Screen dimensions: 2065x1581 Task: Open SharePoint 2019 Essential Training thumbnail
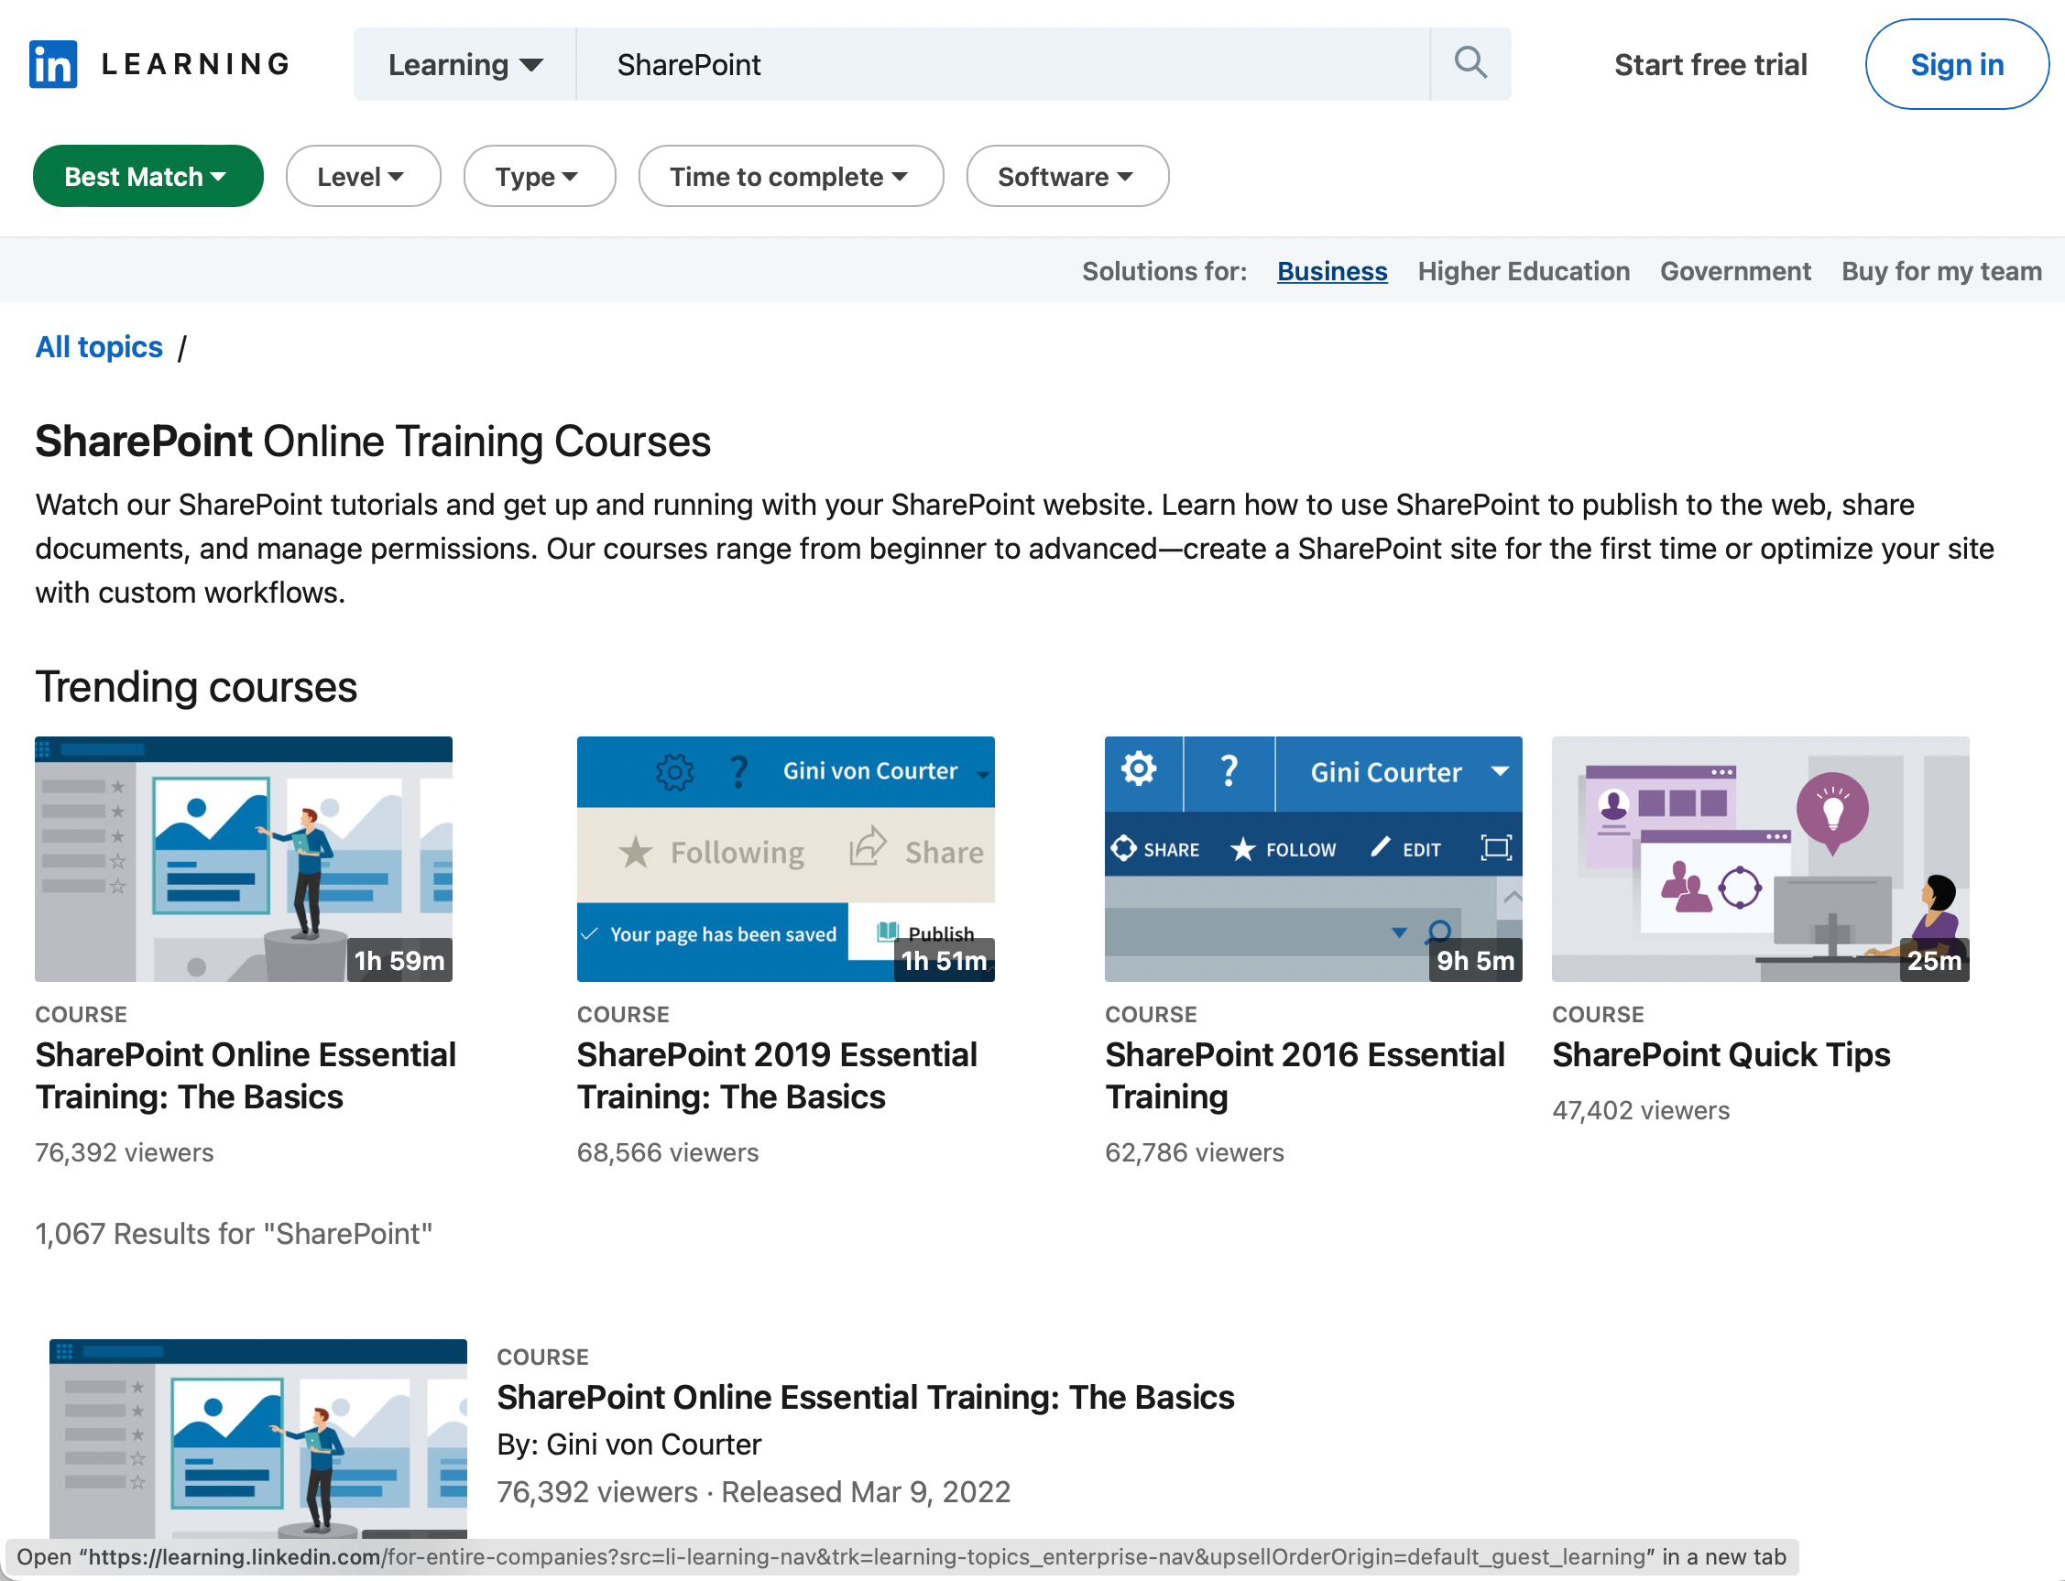coord(786,859)
